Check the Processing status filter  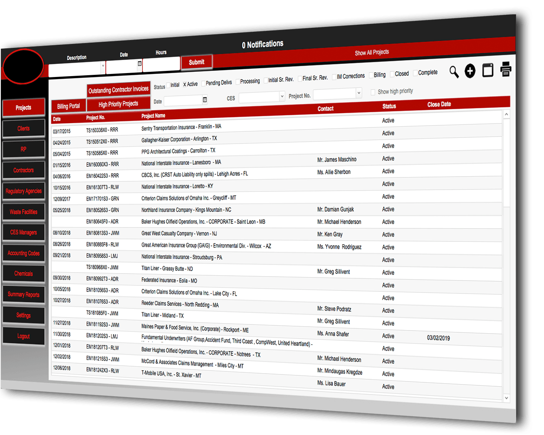[238, 81]
